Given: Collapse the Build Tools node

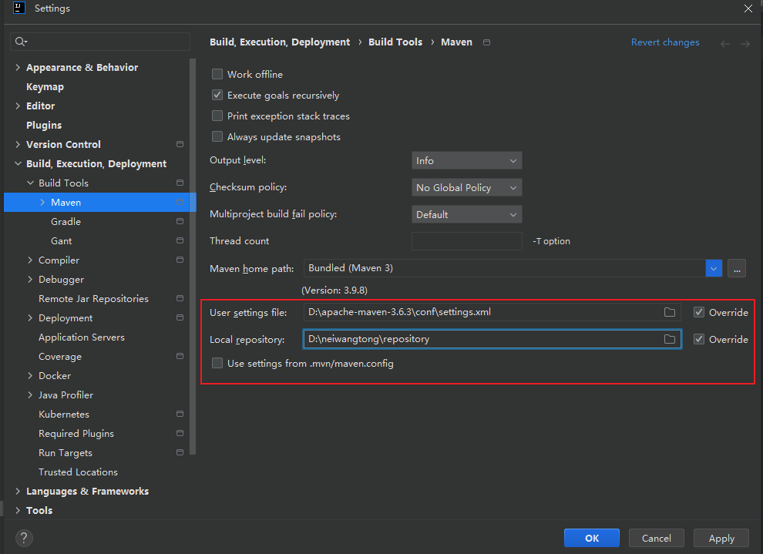Looking at the screenshot, I should tap(30, 183).
